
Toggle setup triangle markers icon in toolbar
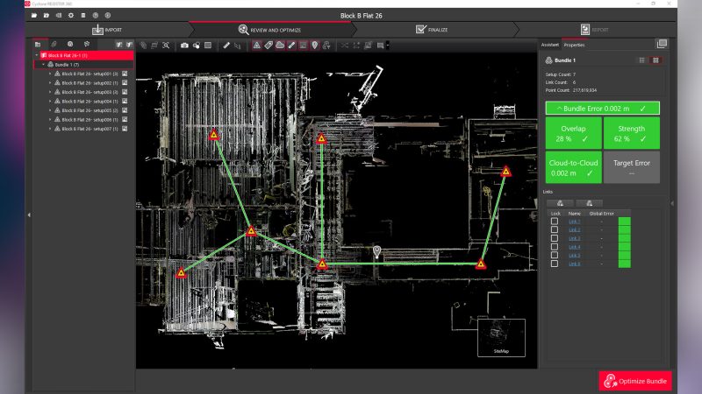(x=256, y=44)
